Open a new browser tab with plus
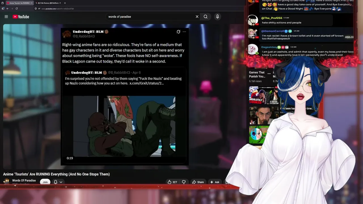Viewport: 363px width, 204px height. coord(65,3)
